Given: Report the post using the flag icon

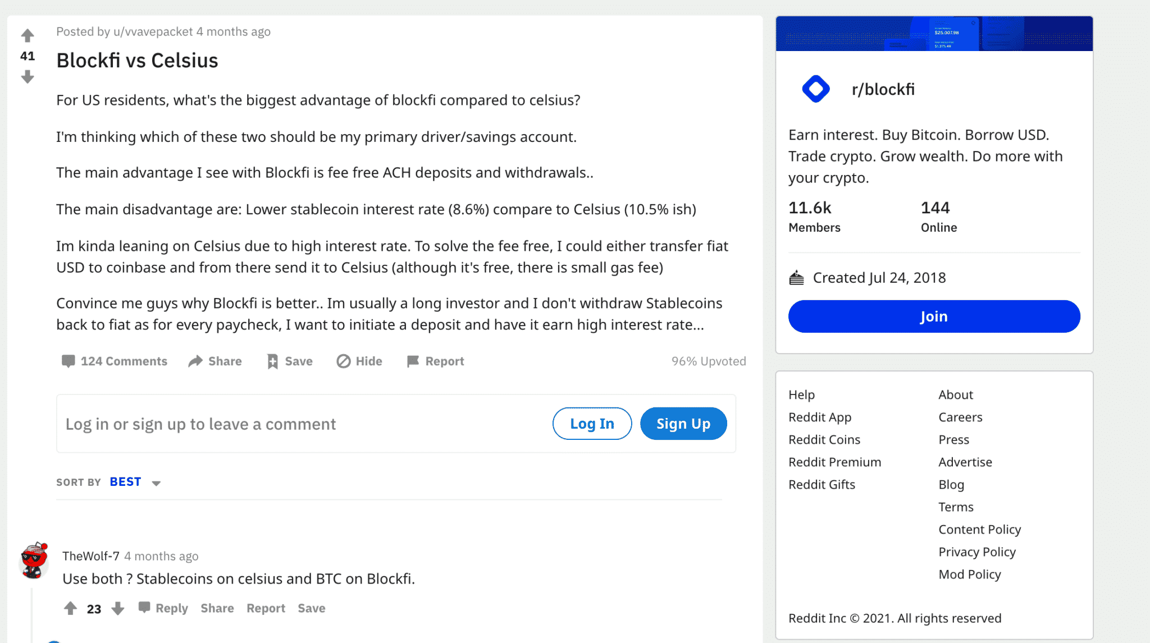Looking at the screenshot, I should click(414, 361).
